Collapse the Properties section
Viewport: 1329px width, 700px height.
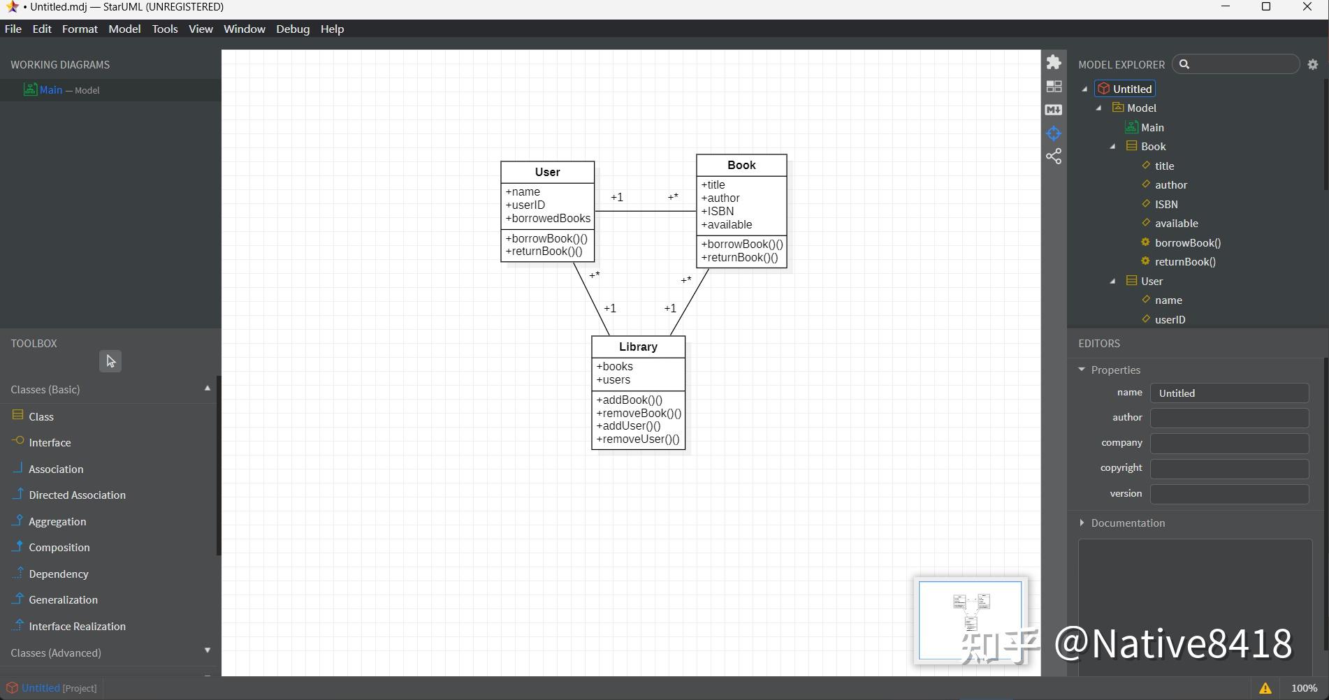[x=1082, y=370]
